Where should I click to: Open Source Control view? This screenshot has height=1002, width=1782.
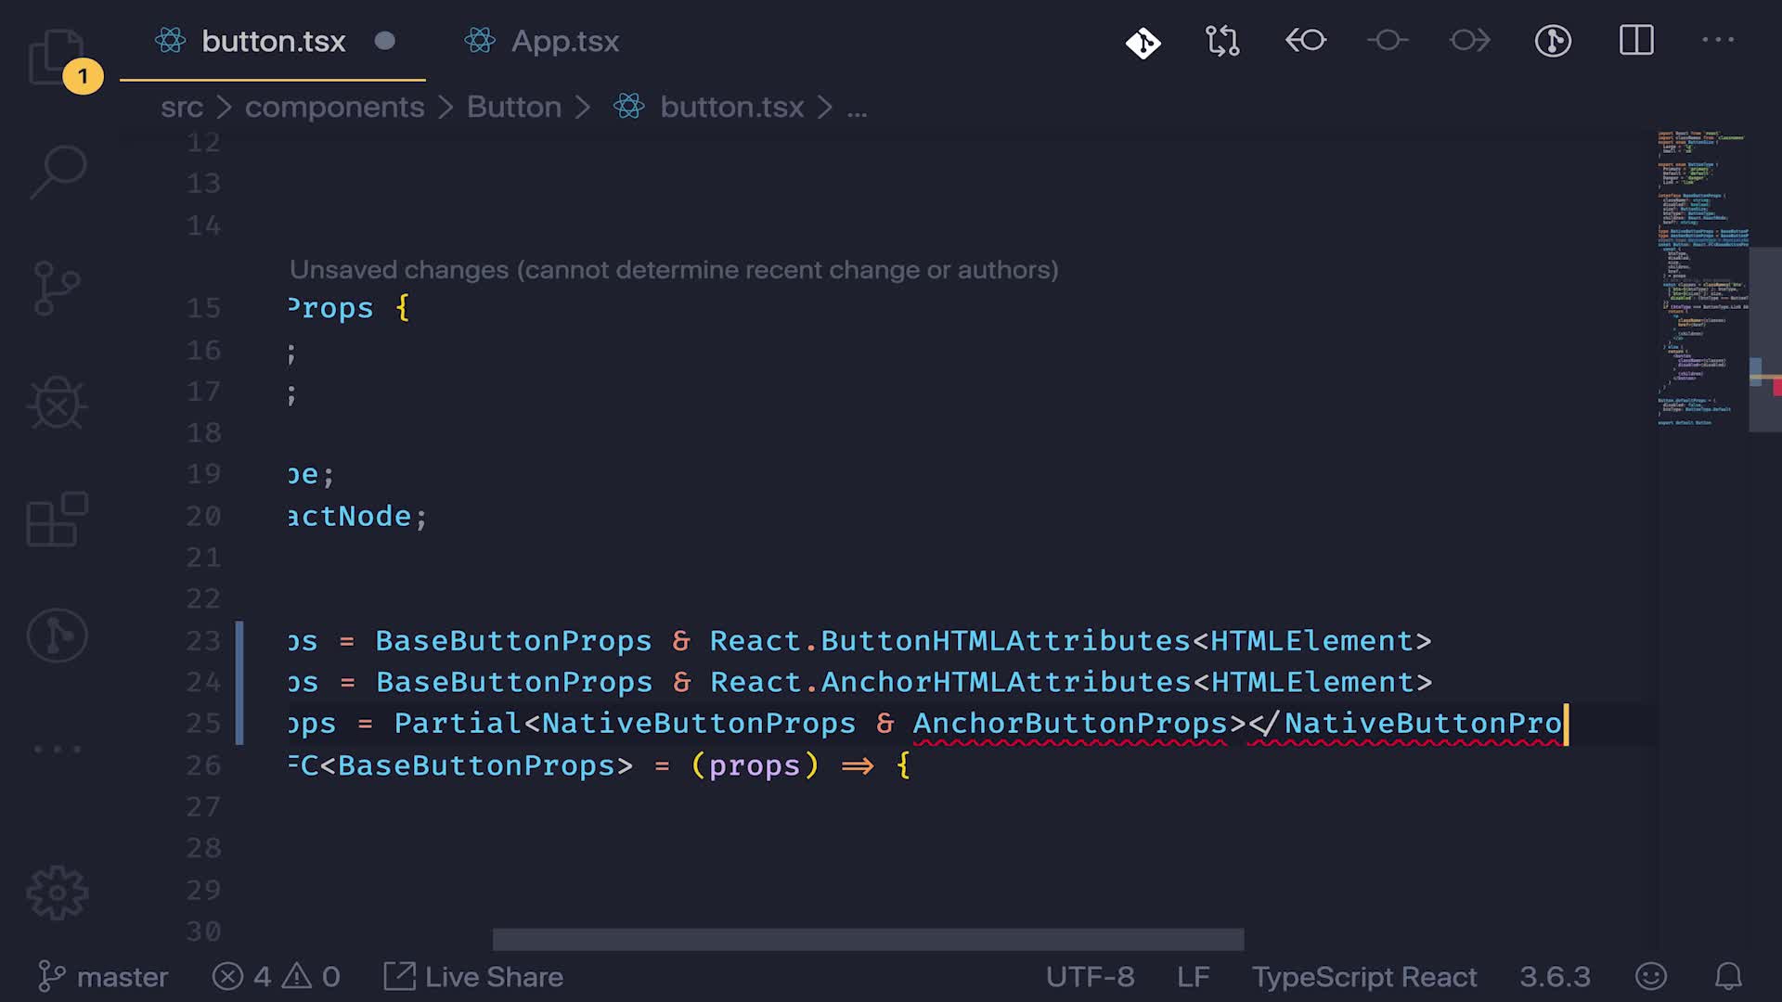click(x=56, y=288)
